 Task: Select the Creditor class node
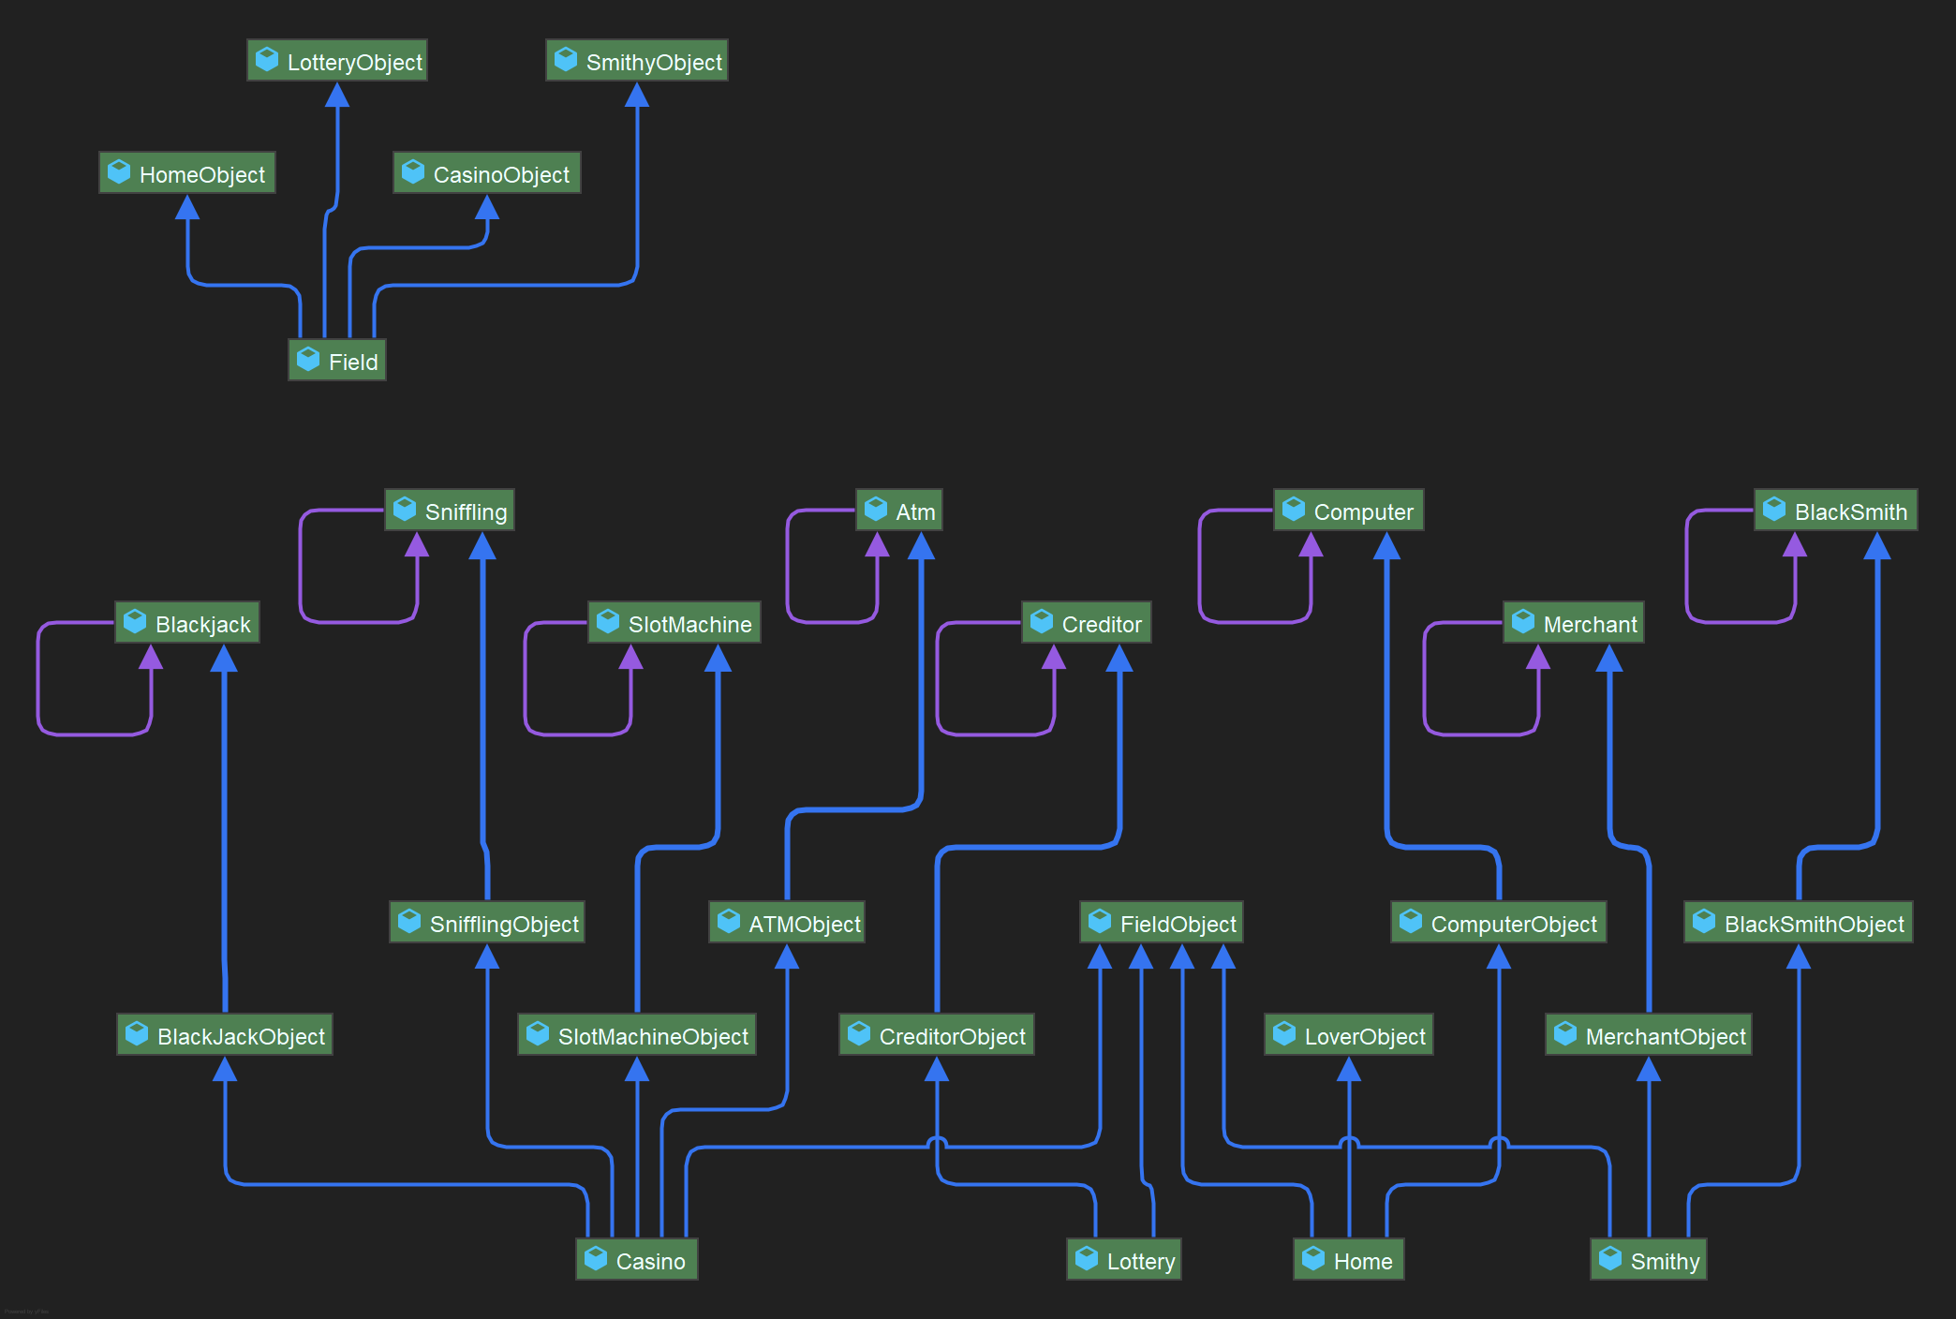(x=1087, y=623)
